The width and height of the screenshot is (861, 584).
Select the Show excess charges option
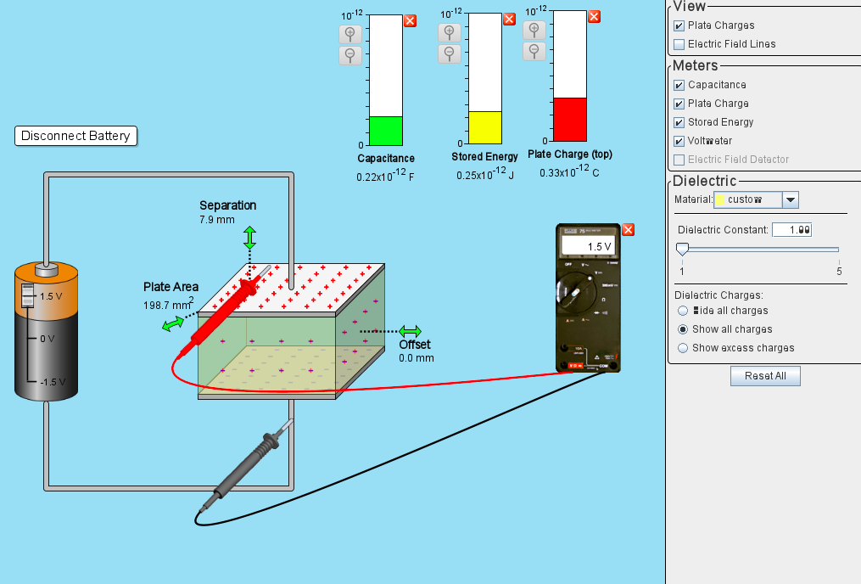683,347
